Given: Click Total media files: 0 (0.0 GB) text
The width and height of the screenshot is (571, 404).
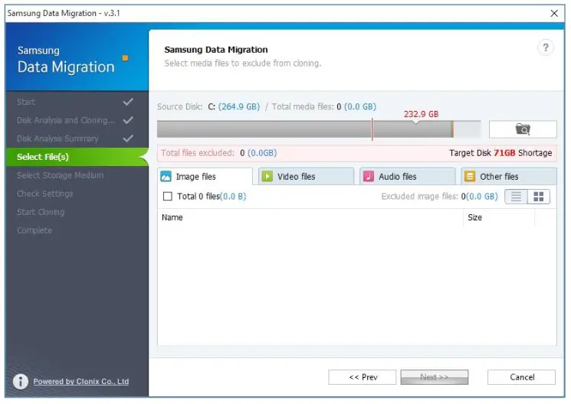Looking at the screenshot, I should pyautogui.click(x=323, y=106).
